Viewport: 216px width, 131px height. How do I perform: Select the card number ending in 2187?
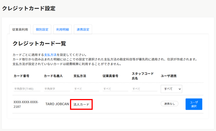[x=26, y=104]
